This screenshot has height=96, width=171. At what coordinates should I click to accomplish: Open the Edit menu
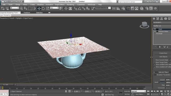pyautogui.click(x=4, y=5)
